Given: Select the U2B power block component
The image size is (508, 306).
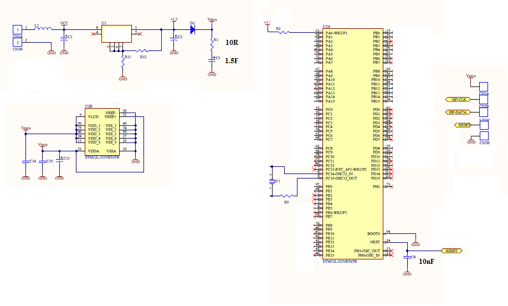Looking at the screenshot, I should coord(102,132).
